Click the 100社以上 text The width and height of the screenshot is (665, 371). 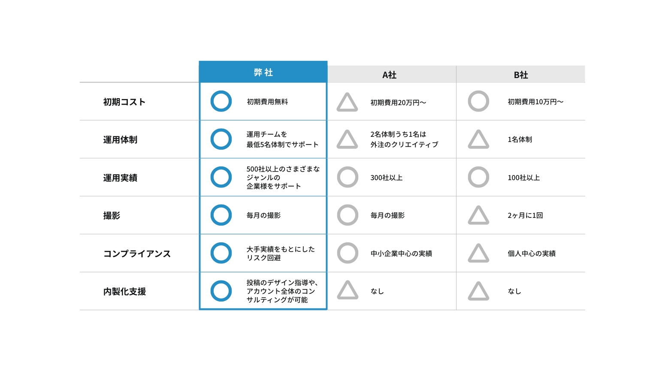click(x=523, y=178)
